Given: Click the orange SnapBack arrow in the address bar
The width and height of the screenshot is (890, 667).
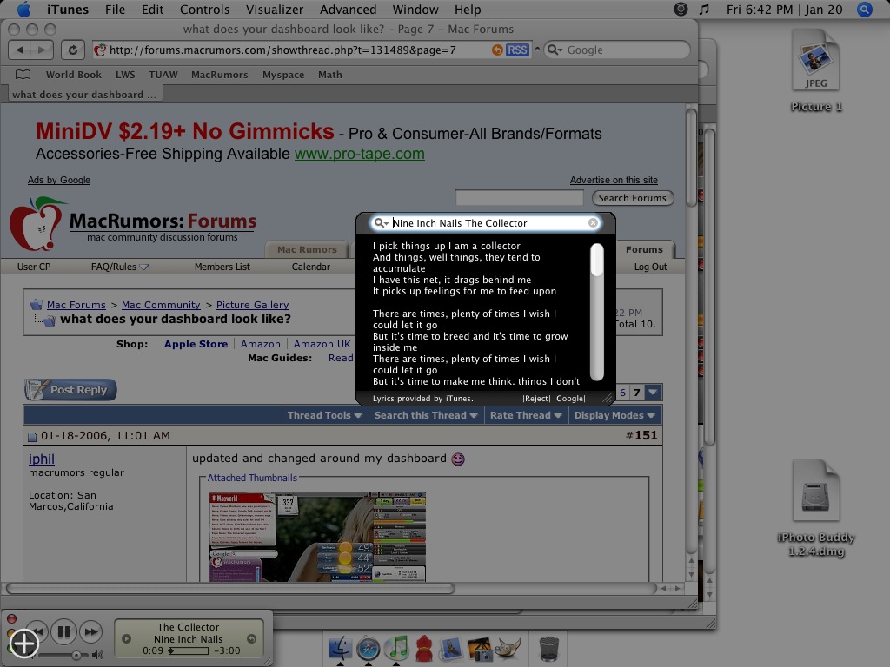Looking at the screenshot, I should 497,50.
